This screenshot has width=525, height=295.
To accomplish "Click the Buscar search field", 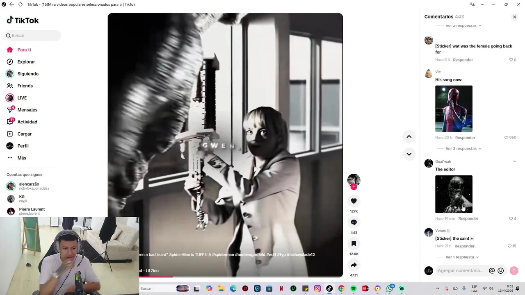I will (x=33, y=36).
